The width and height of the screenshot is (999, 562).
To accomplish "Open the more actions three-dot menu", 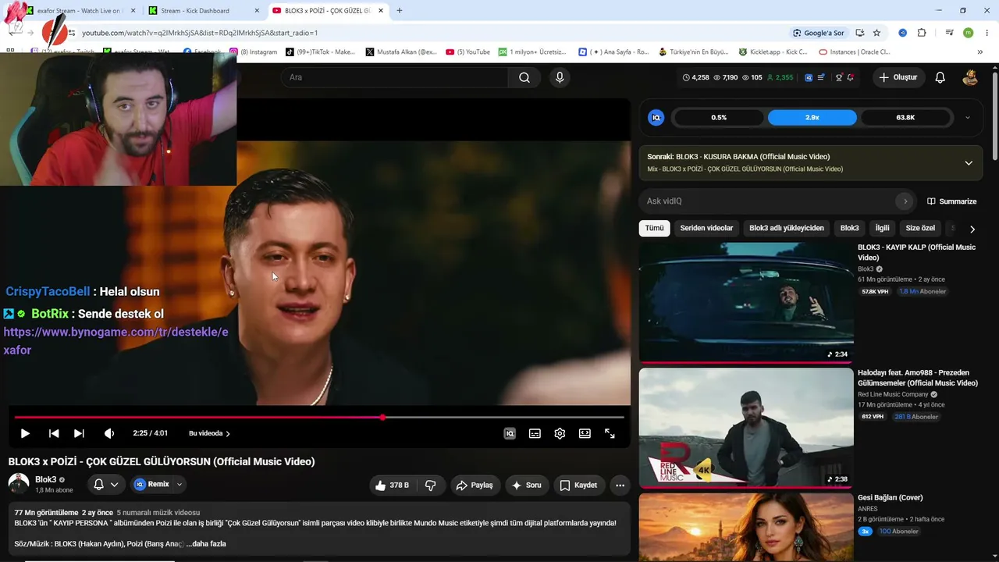I will click(x=620, y=485).
